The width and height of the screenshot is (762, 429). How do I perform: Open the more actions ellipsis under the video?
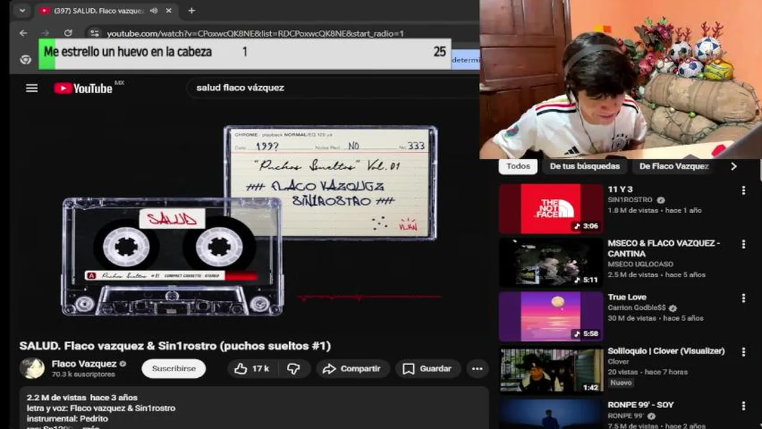[x=477, y=369]
